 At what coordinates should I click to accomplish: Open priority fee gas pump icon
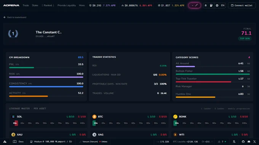tap(211, 5)
